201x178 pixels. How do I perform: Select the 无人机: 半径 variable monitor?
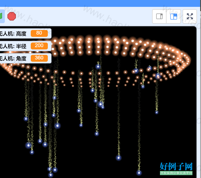pyautogui.click(x=25, y=46)
